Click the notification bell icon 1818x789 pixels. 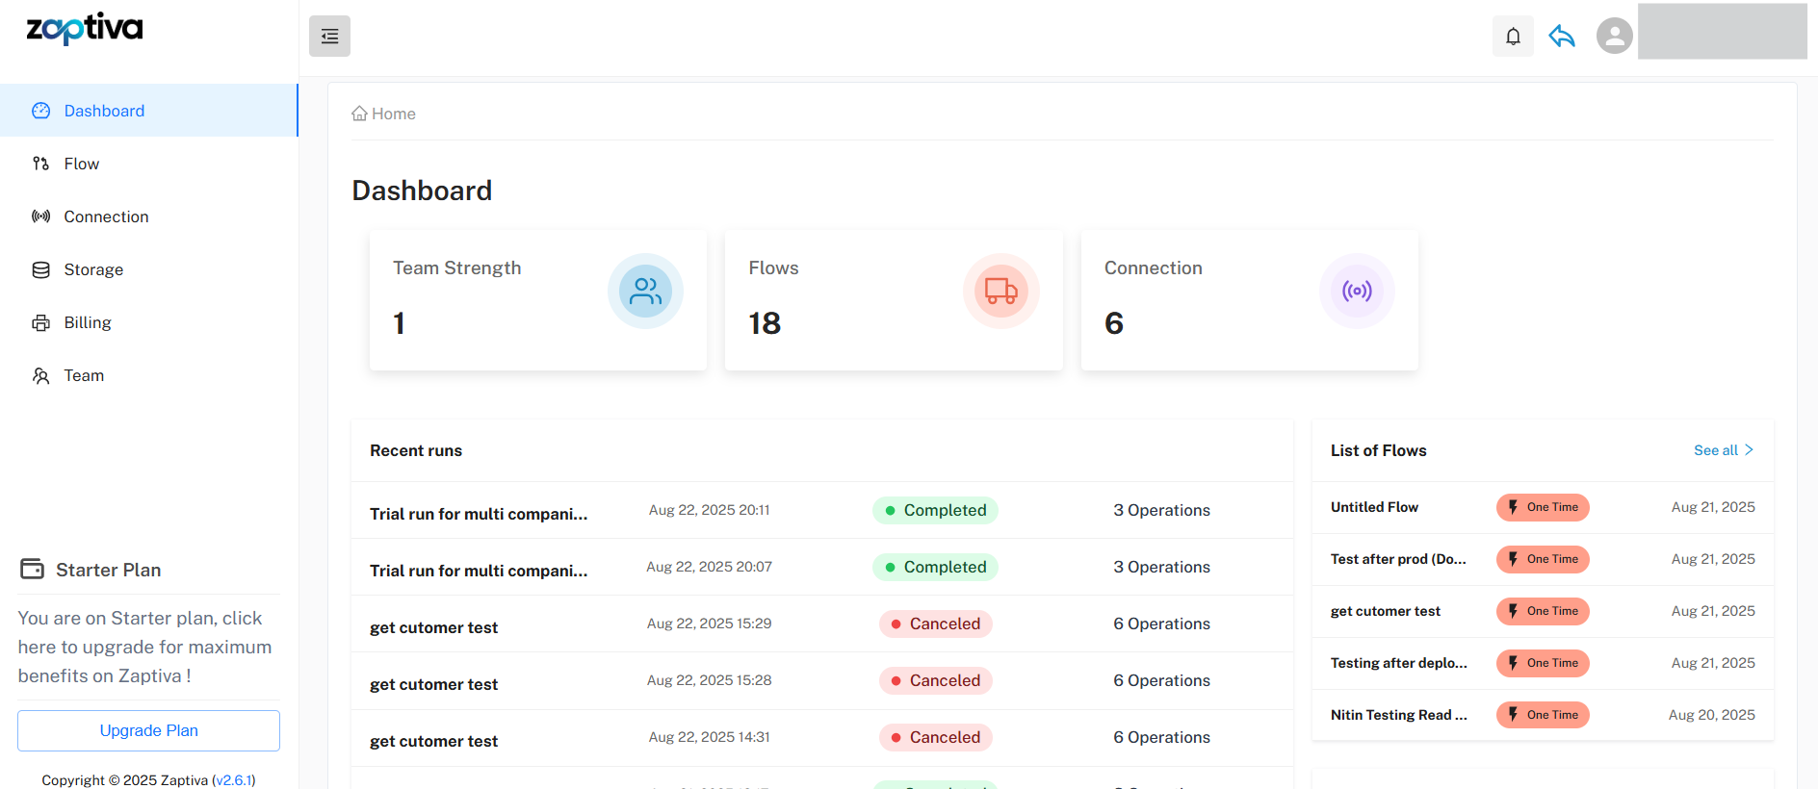1513,37
